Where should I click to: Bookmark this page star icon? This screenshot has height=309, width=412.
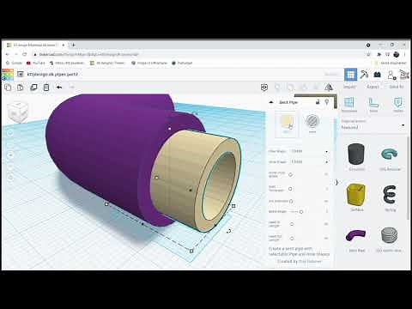click(x=368, y=54)
